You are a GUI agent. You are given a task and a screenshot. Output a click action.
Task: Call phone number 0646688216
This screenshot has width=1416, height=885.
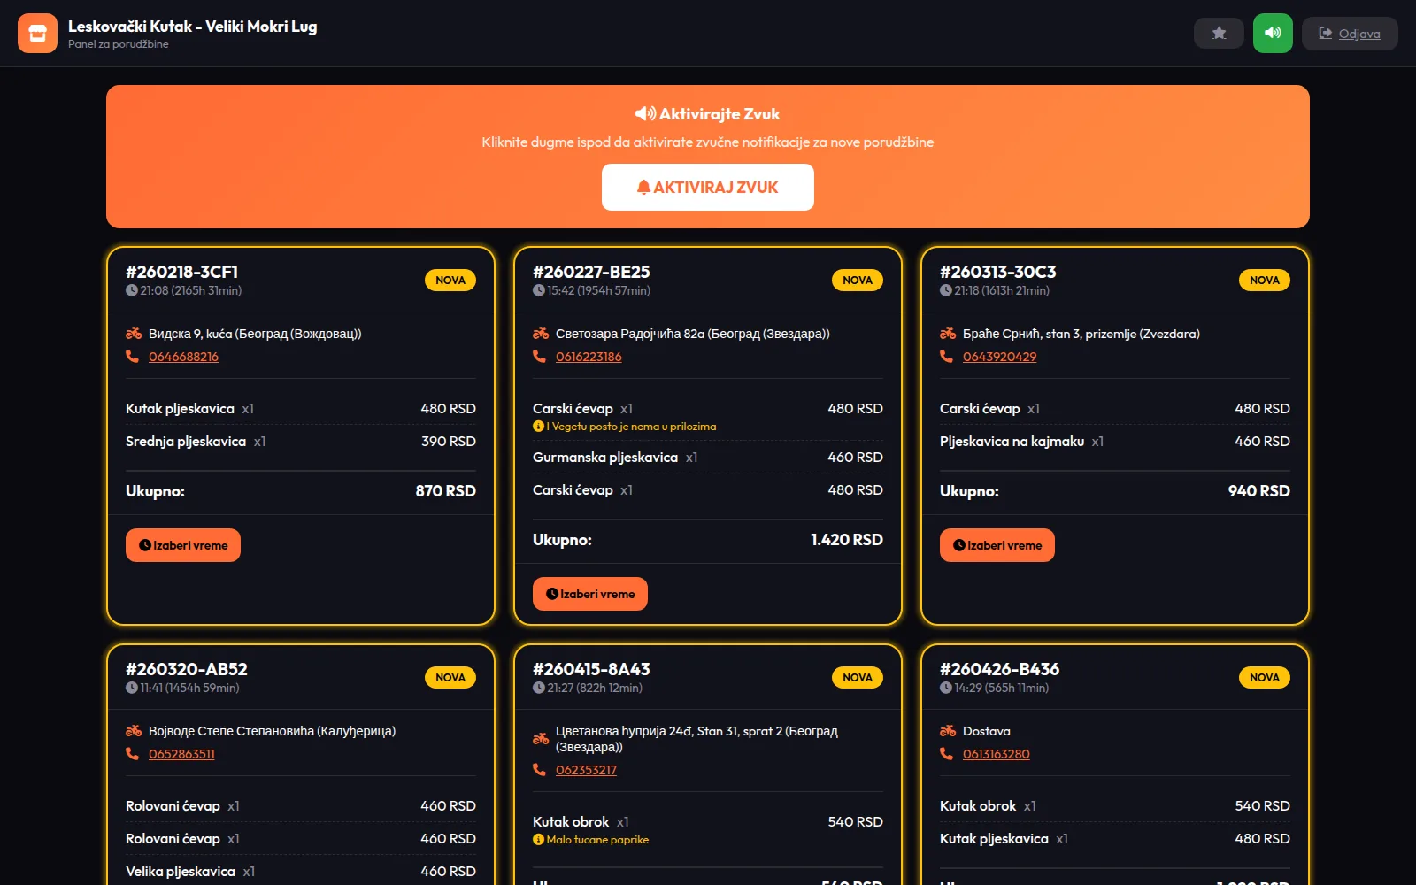tap(183, 357)
